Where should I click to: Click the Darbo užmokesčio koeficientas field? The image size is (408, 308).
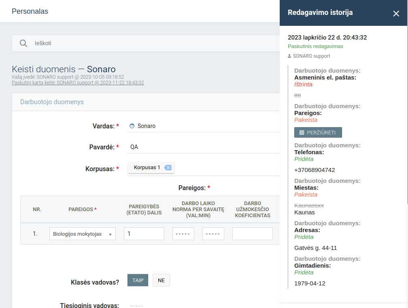coord(252,234)
